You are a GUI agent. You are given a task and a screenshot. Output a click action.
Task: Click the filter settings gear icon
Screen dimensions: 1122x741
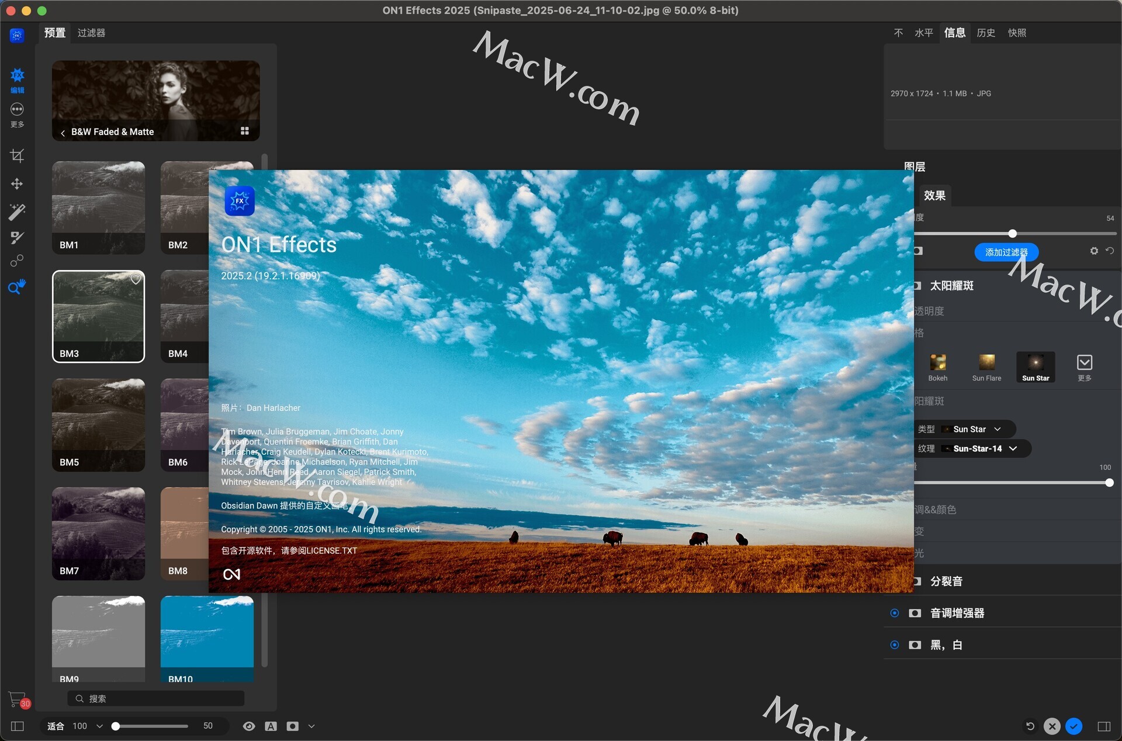(x=1094, y=251)
